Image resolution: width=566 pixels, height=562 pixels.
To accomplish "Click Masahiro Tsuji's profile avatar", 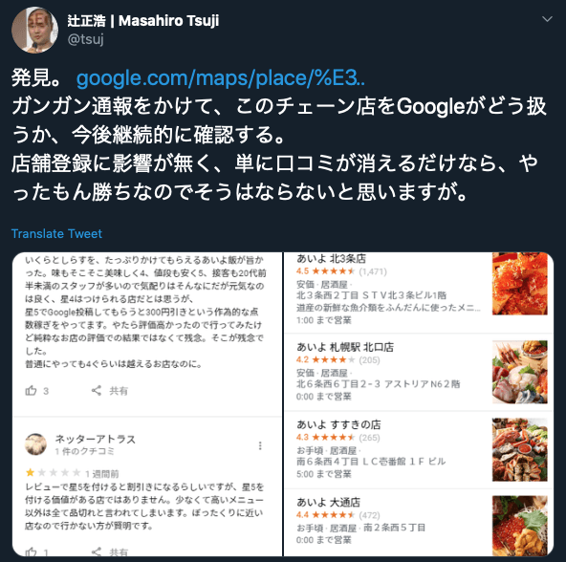I will 34,30.
